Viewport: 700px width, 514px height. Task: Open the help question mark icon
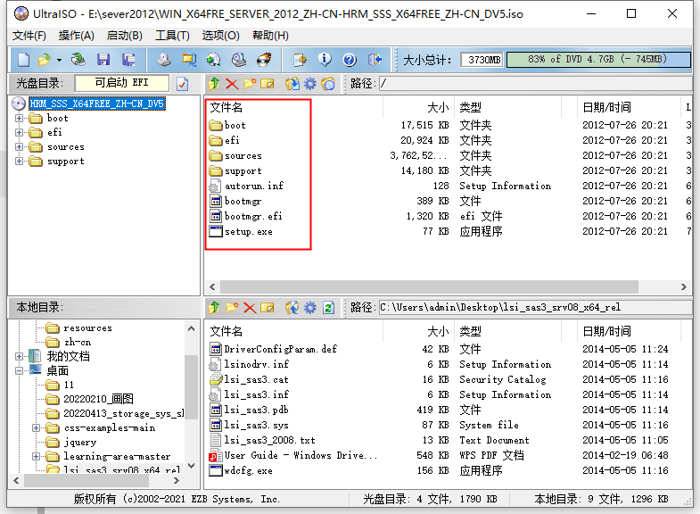(x=350, y=60)
